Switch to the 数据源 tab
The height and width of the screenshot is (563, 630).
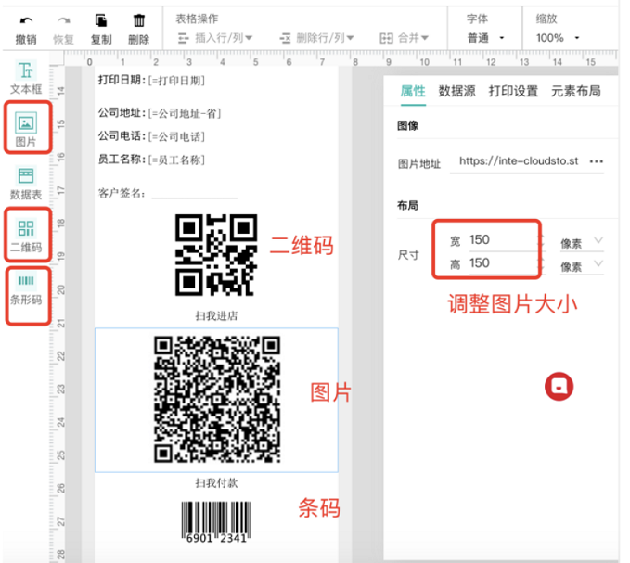pyautogui.click(x=456, y=91)
